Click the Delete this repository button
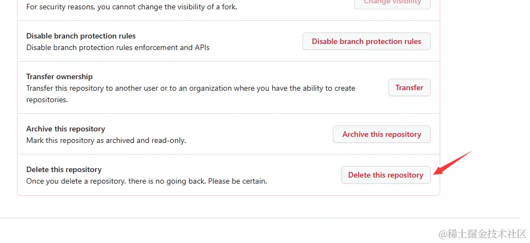Screen dimensions: 530x243 (386, 175)
